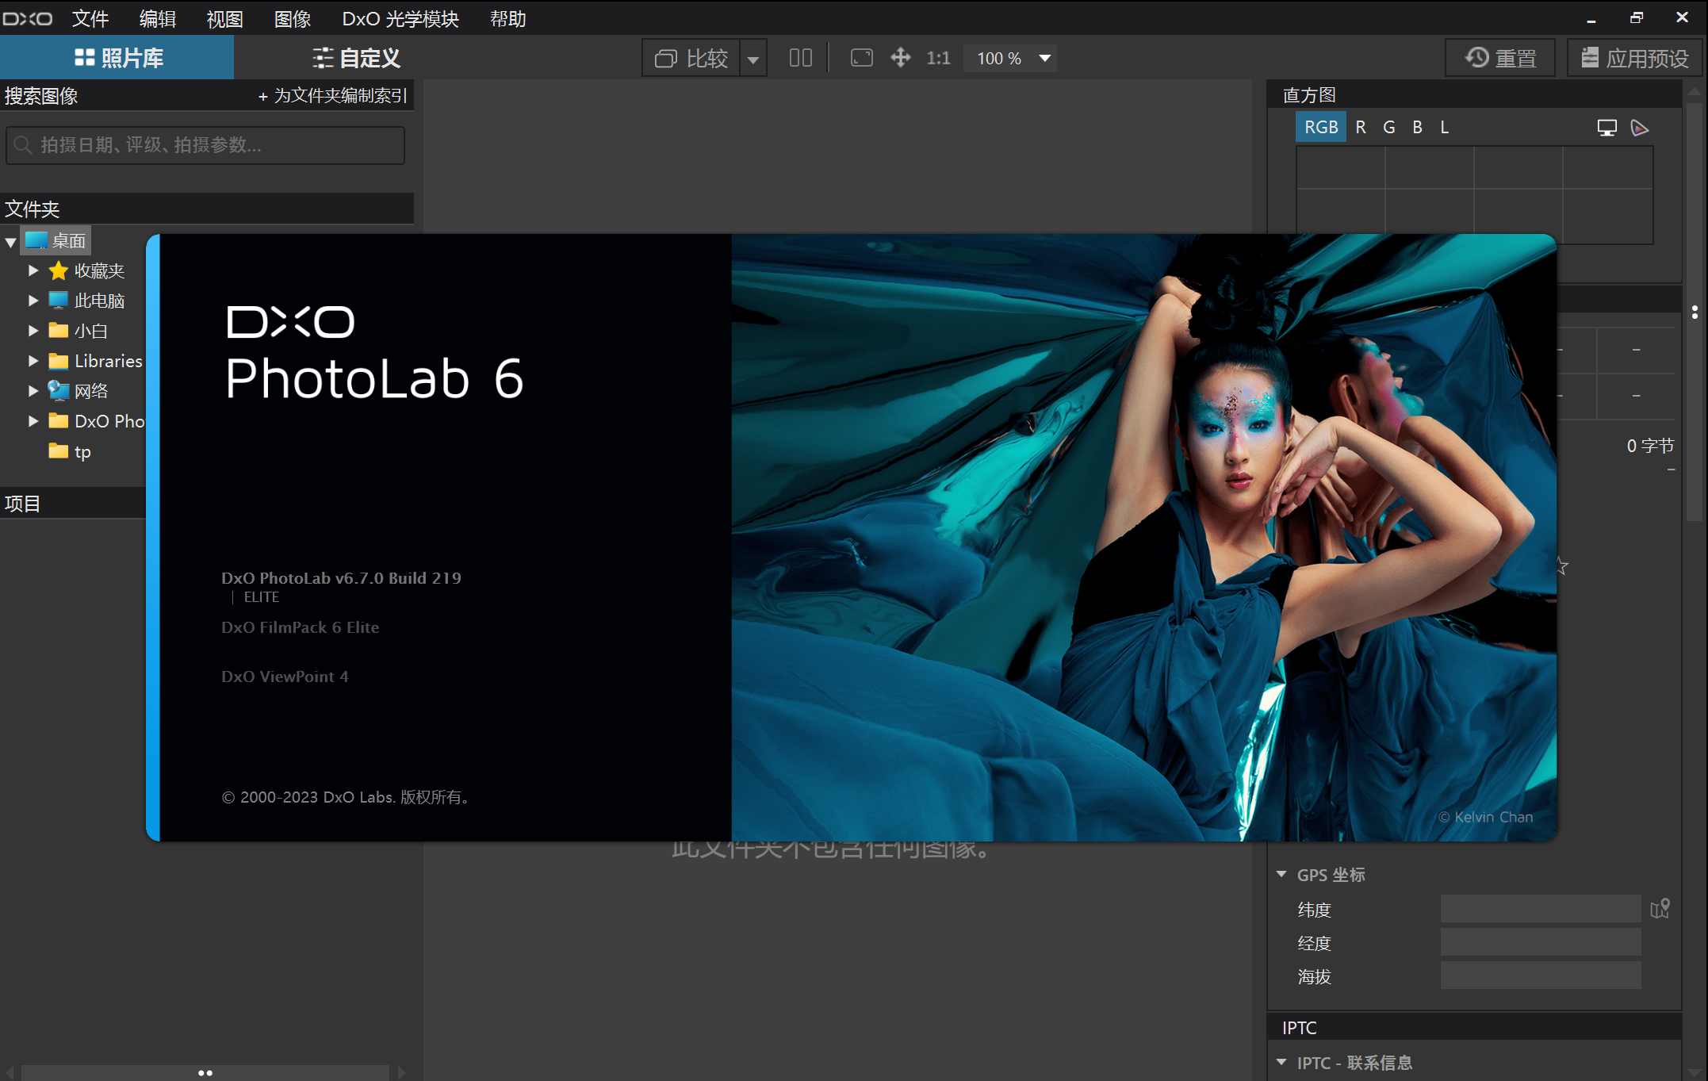The height and width of the screenshot is (1081, 1708).
Task: Open the 图像 menu
Action: (292, 17)
